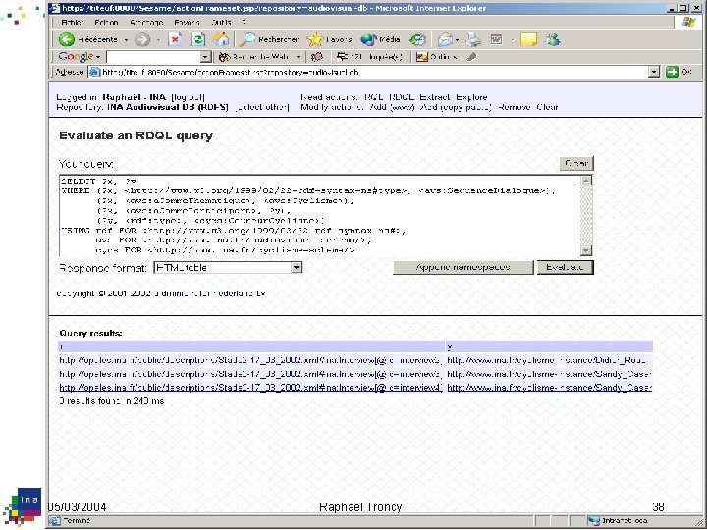This screenshot has height=530, width=707.
Task: Click the Google Options icon
Action: [421, 57]
